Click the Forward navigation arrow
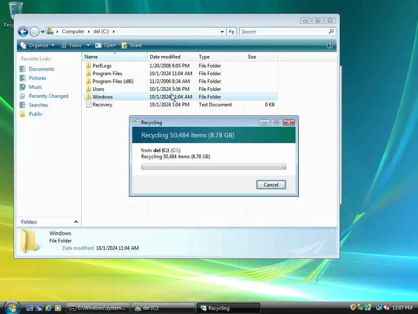The height and width of the screenshot is (314, 418). (x=34, y=32)
